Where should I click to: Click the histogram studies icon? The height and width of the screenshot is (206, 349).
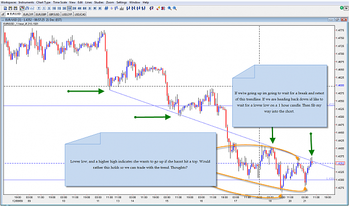tap(122, 8)
